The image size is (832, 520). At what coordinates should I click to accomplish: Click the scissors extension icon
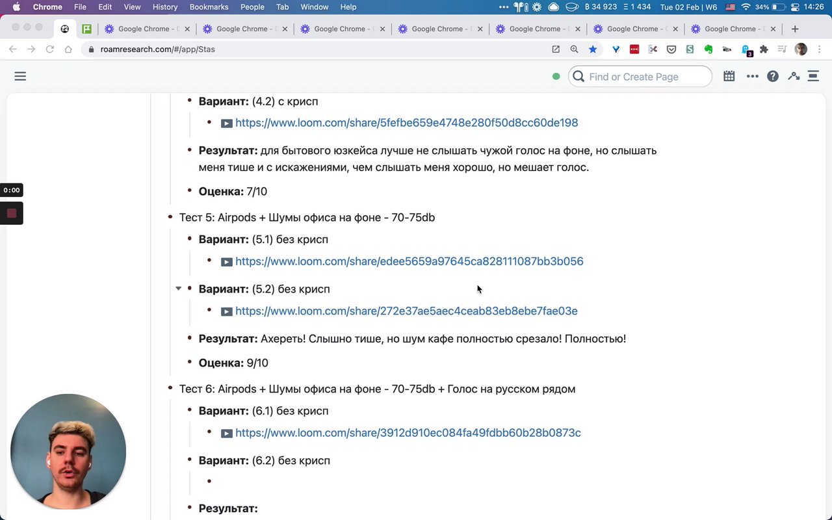point(653,49)
